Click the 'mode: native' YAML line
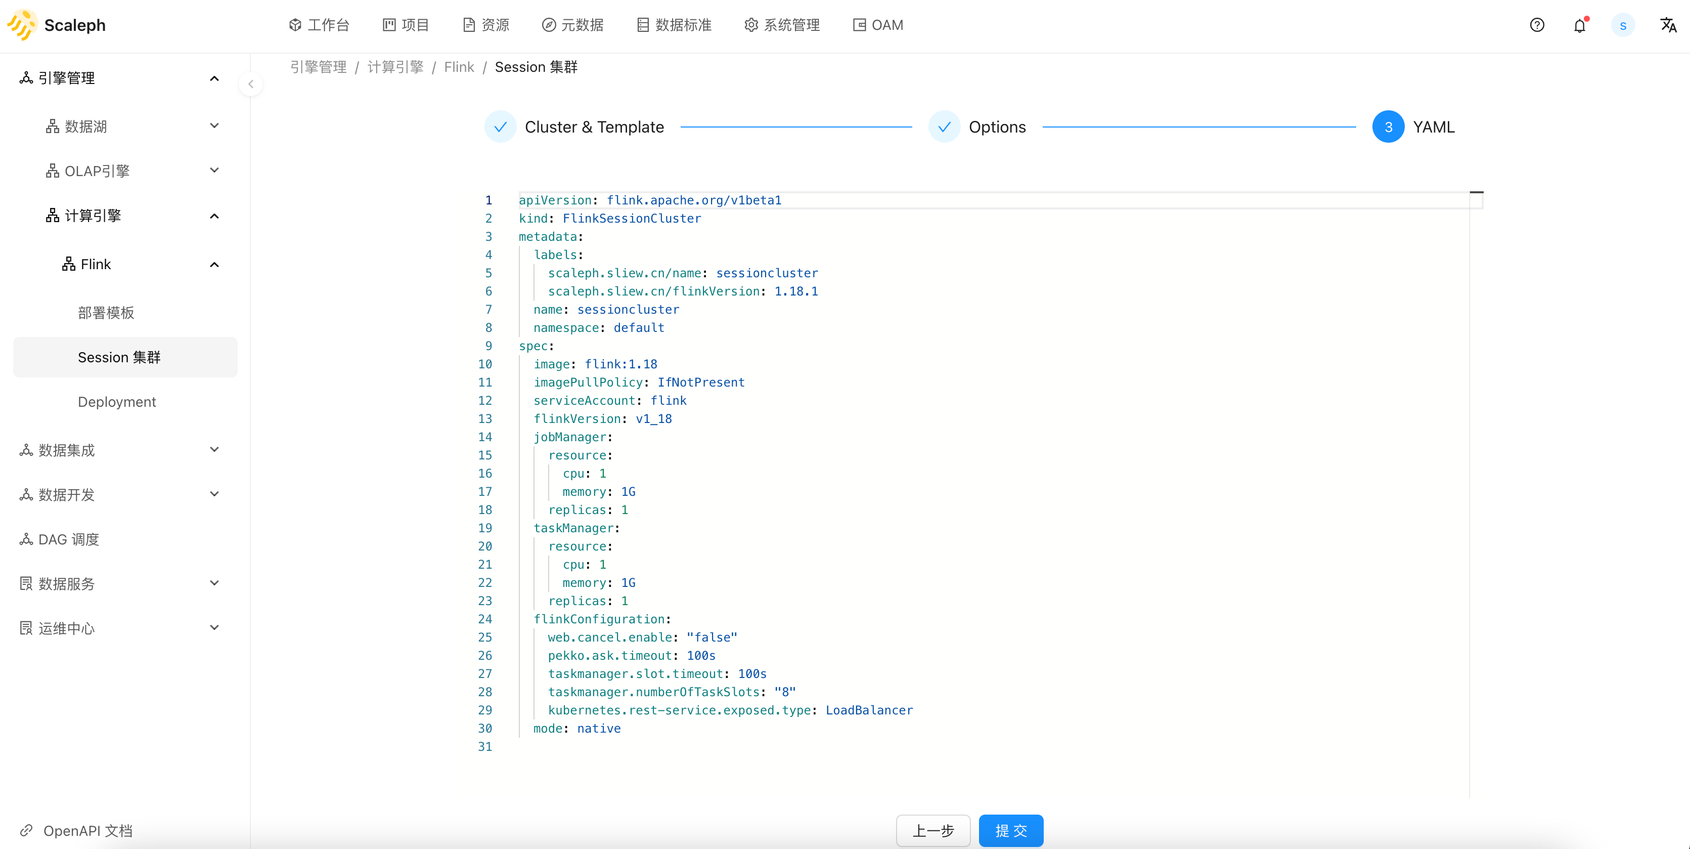1690x849 pixels. tap(576, 728)
